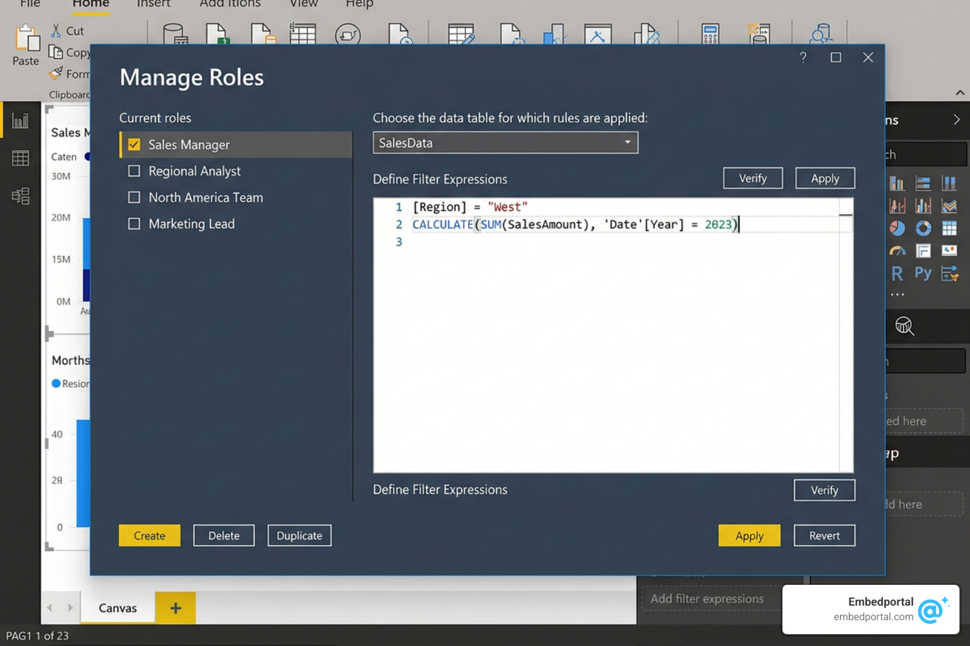
Task: Open the View ribbon tab
Action: pos(304,4)
